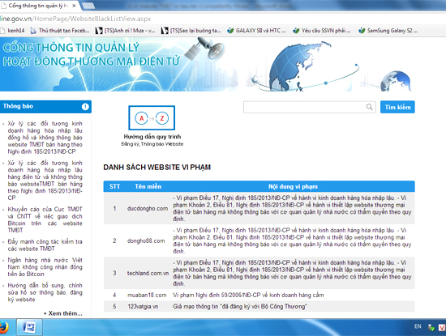Click the Thông báo exclamation icon
Screen dimensions: 446x336
point(85,107)
